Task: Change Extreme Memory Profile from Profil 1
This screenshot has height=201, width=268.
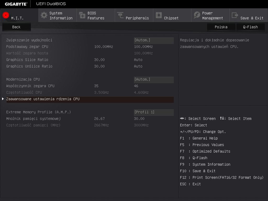Action: pyautogui.click(x=154, y=112)
